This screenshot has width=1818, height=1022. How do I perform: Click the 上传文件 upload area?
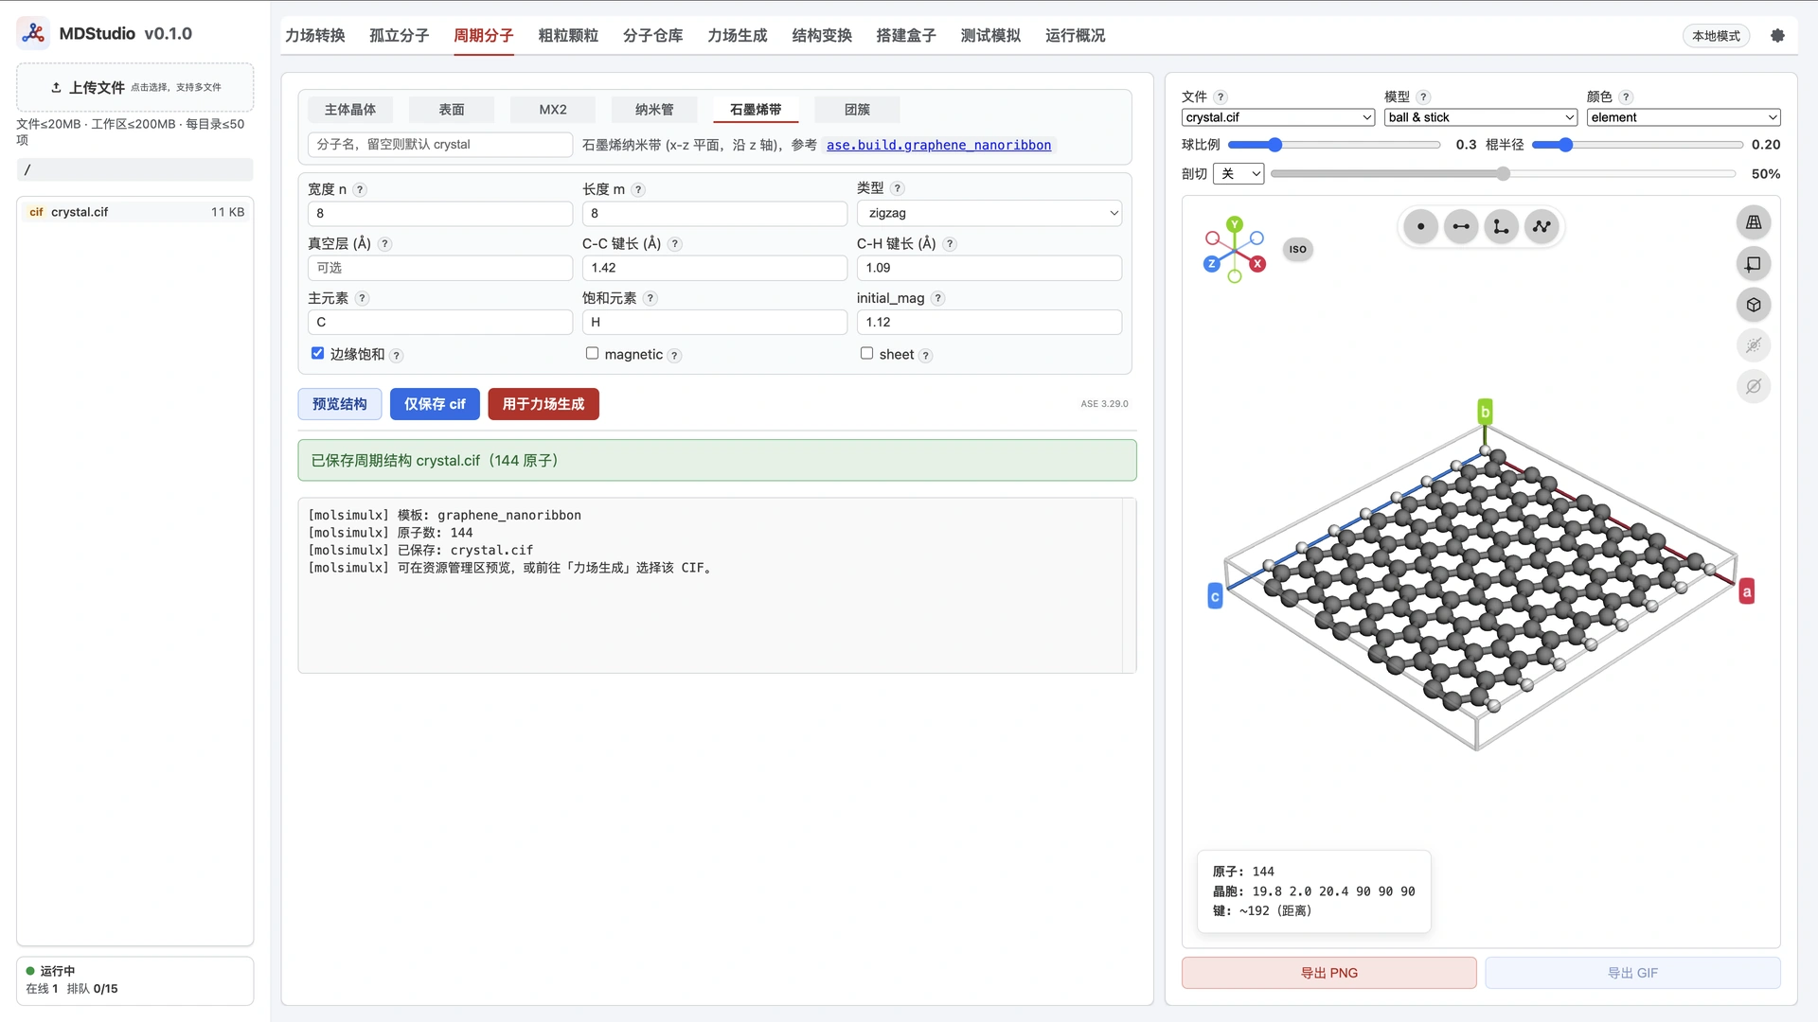(134, 87)
